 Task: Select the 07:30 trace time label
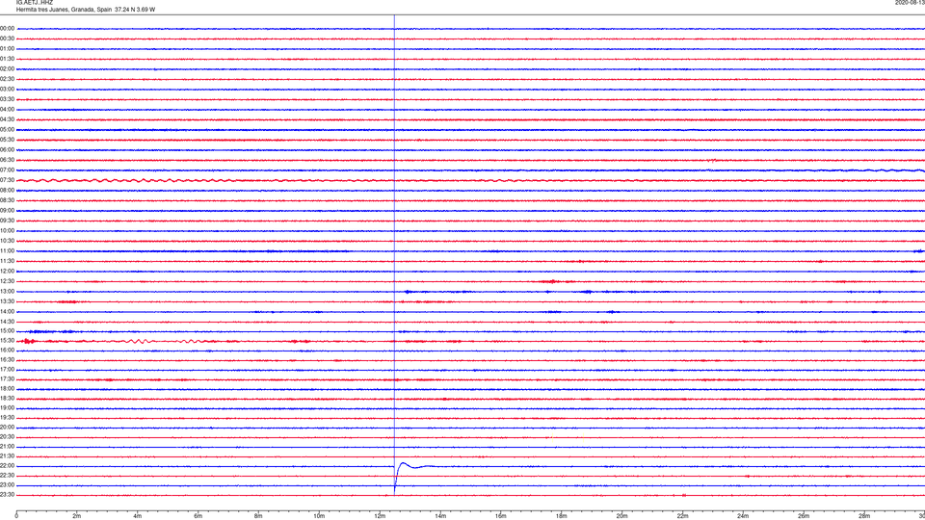(x=7, y=180)
